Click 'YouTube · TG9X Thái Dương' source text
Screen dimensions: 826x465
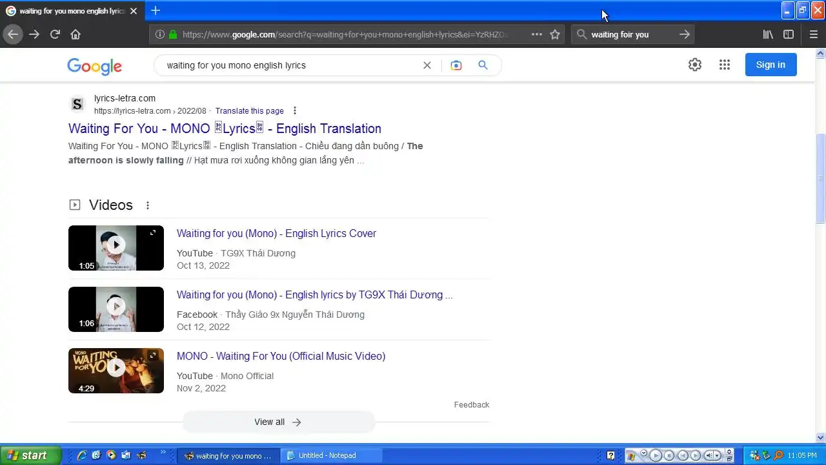tap(236, 253)
